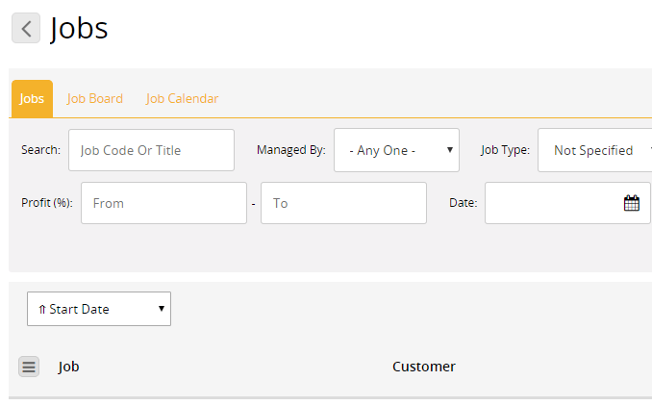Click the Jobs page heading
This screenshot has height=406, width=652.
(x=79, y=29)
